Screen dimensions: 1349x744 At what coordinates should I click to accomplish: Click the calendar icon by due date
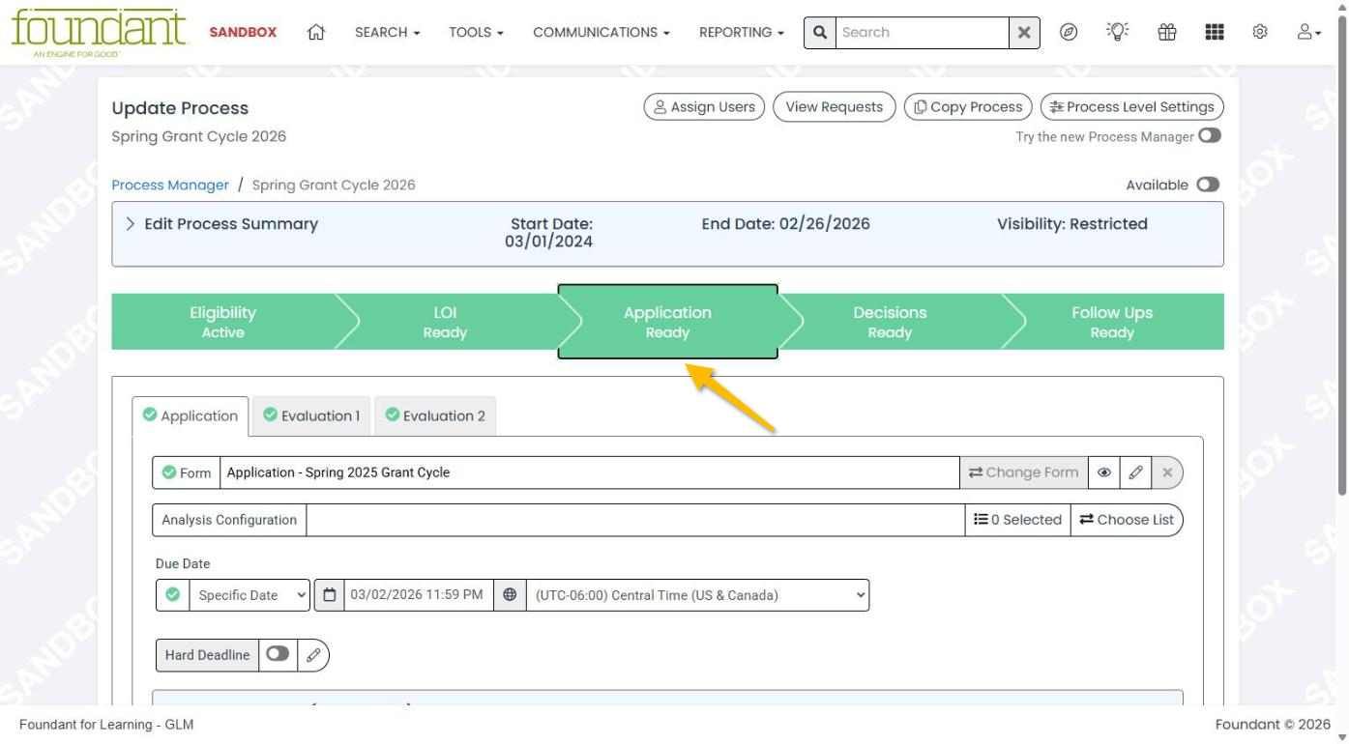coord(329,595)
